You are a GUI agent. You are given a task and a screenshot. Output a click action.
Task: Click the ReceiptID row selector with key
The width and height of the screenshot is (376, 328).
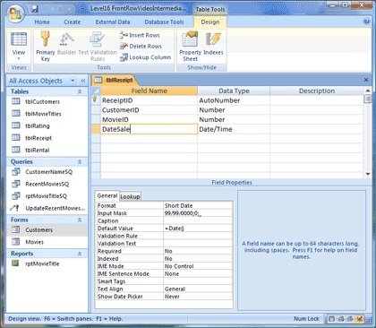click(96, 100)
